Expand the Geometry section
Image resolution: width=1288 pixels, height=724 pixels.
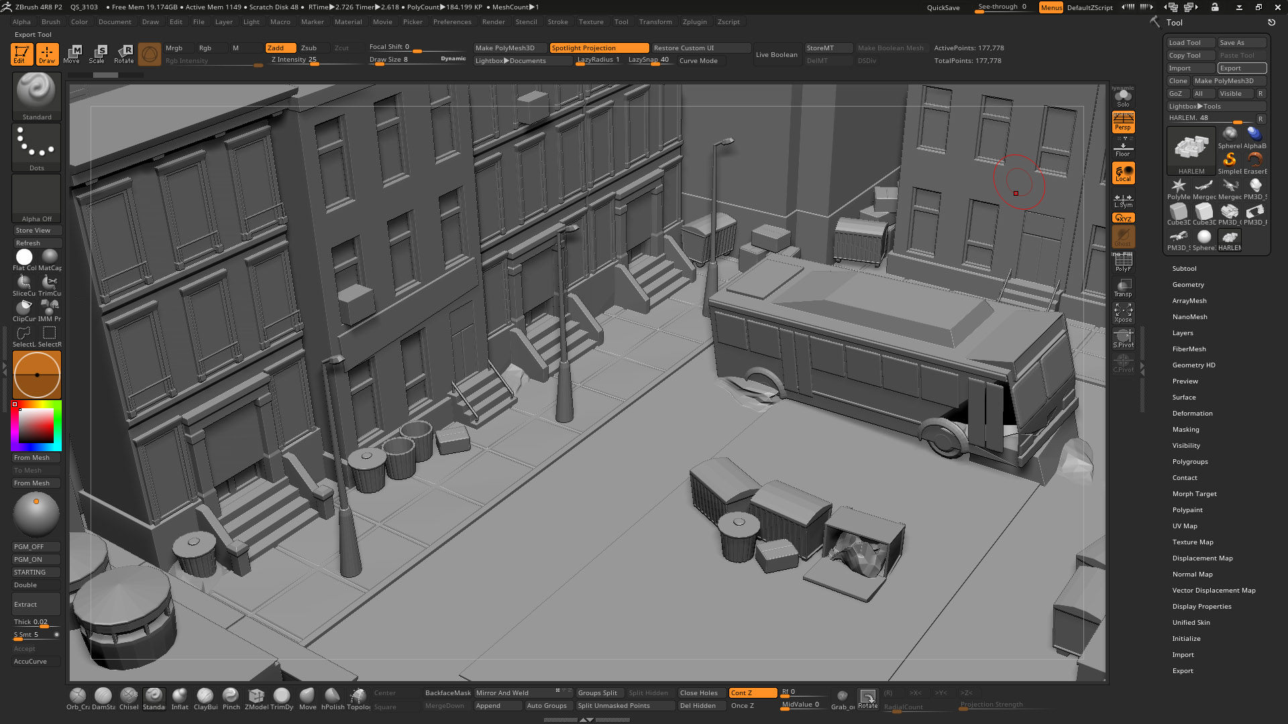pos(1187,284)
